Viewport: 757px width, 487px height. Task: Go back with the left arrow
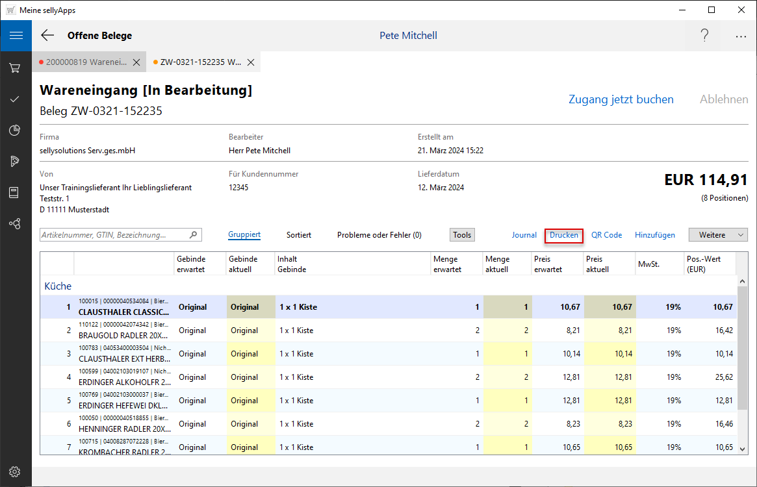[x=47, y=36]
